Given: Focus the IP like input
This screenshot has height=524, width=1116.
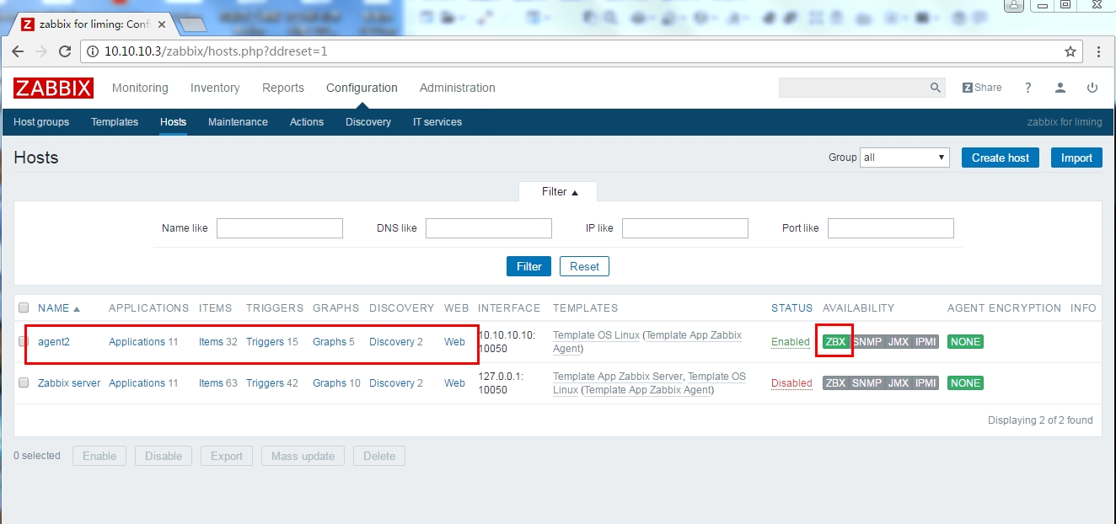Looking at the screenshot, I should click(685, 228).
